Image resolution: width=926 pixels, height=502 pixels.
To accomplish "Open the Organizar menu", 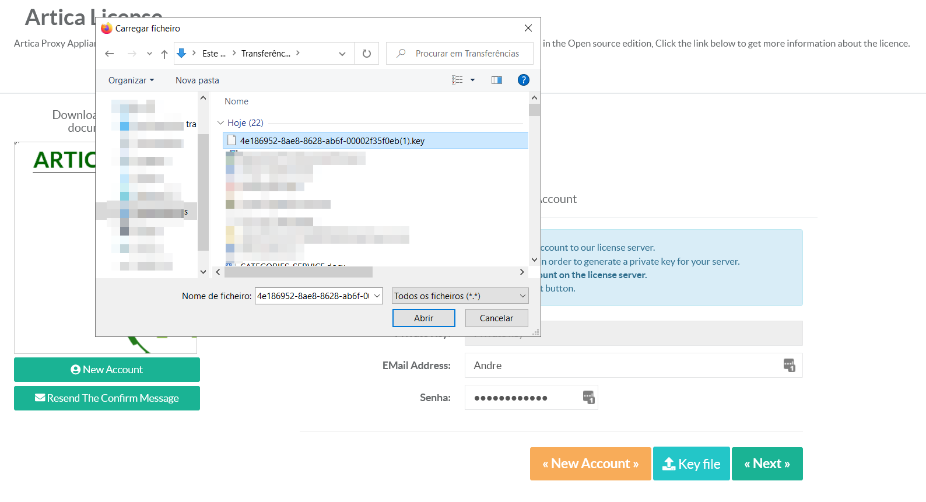I will tap(131, 80).
